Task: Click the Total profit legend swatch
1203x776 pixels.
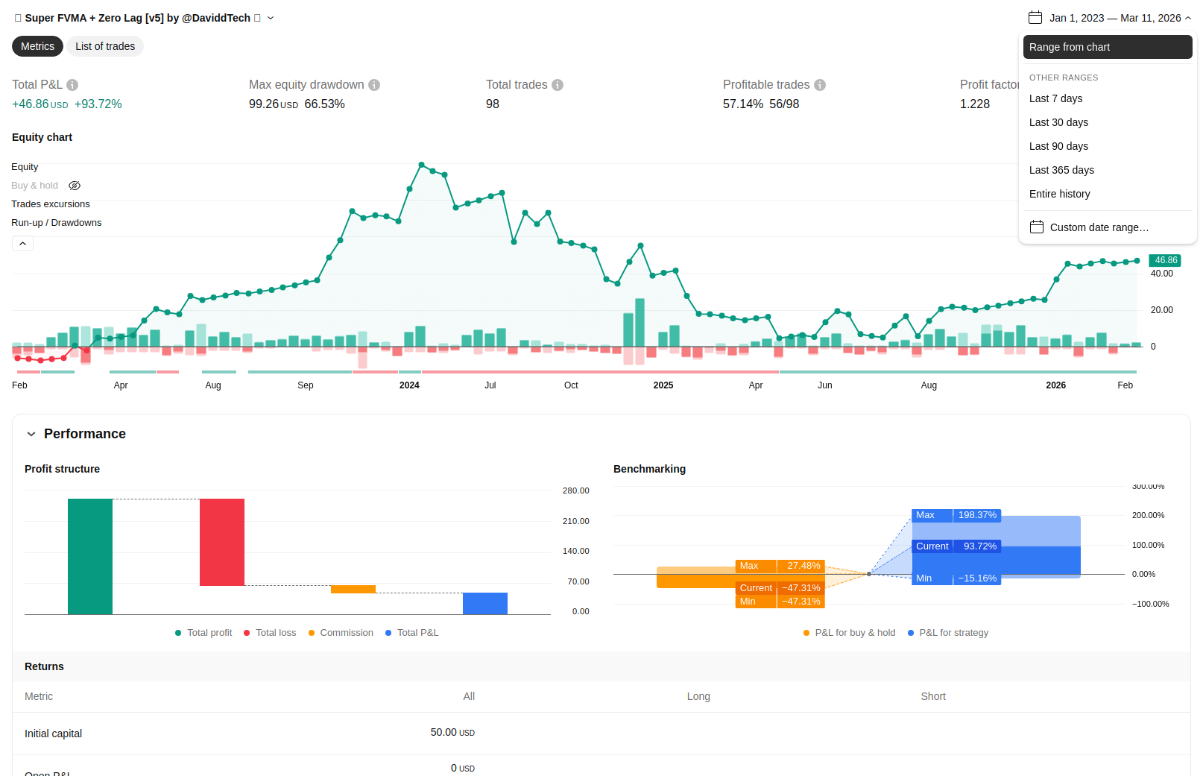Action: coord(178,633)
